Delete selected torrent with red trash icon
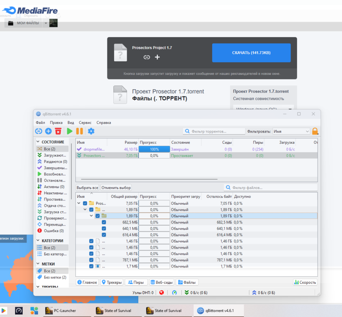Viewport: 342px width, 317px height. coord(58,131)
